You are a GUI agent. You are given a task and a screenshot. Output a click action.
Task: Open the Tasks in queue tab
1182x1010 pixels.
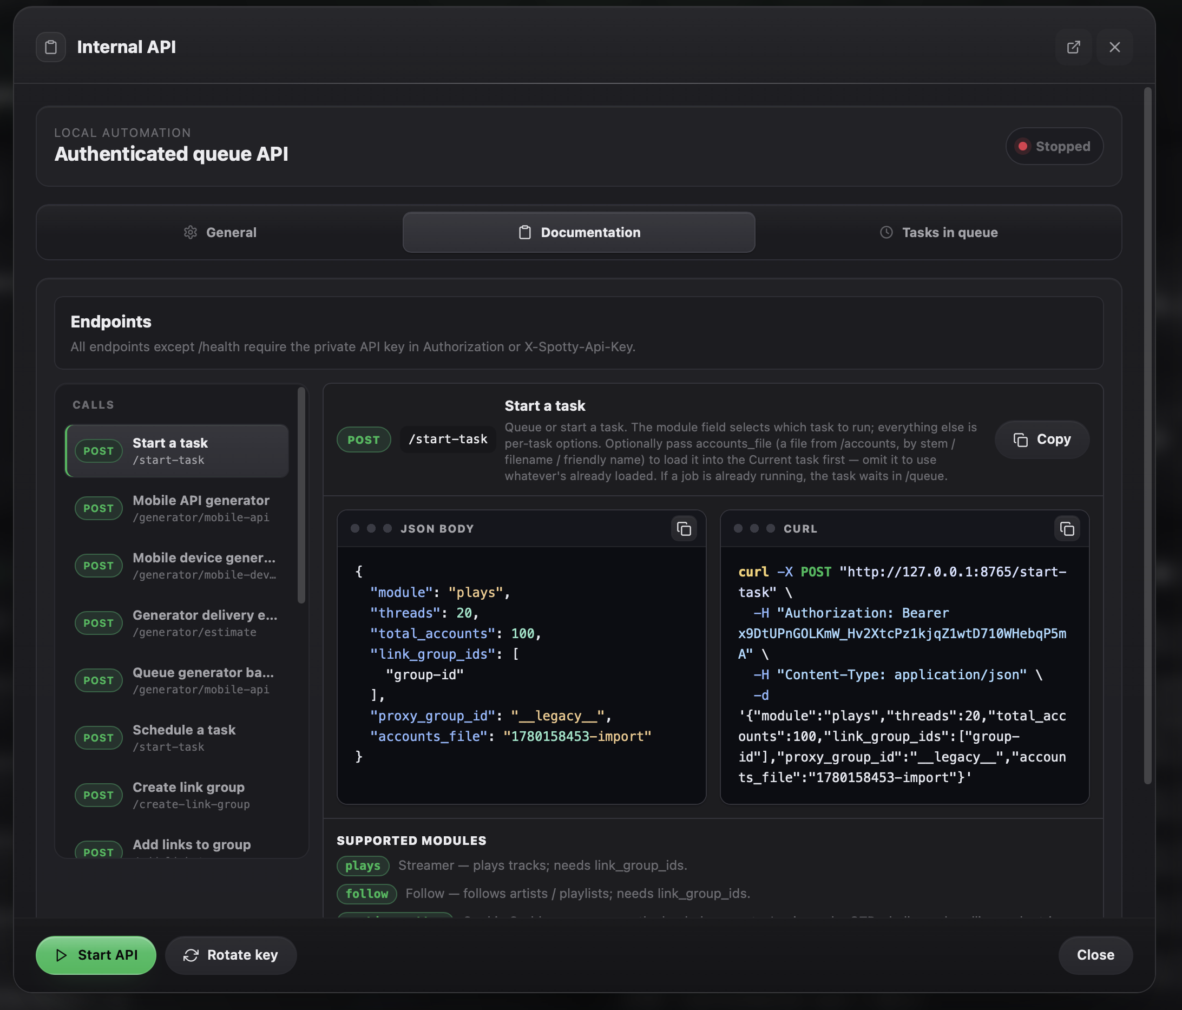pos(938,232)
